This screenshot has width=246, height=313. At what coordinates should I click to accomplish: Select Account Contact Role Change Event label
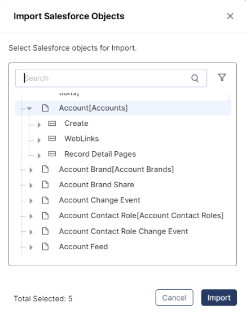click(x=124, y=231)
